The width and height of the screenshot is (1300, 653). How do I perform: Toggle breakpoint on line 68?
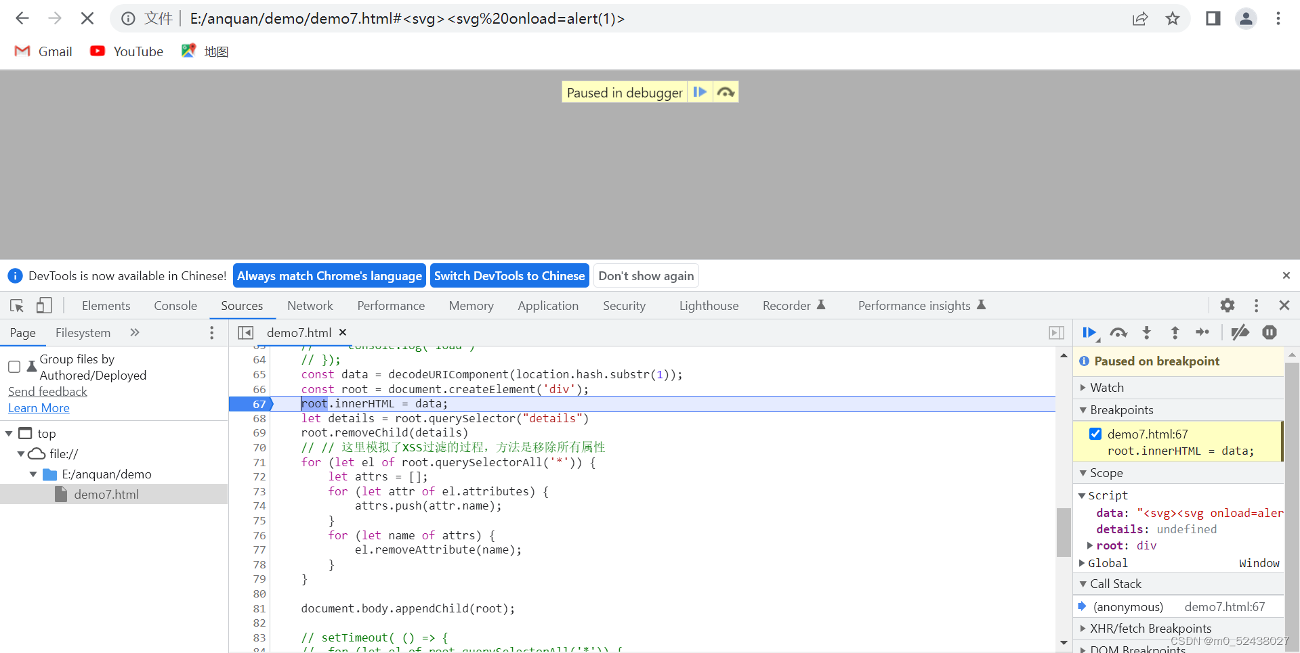tap(259, 418)
